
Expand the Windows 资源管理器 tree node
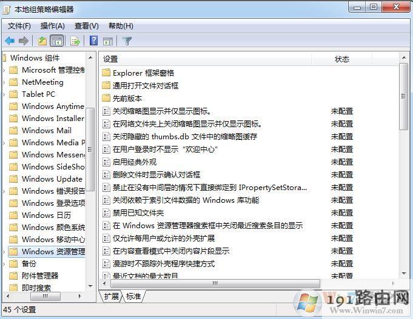click(x=4, y=252)
